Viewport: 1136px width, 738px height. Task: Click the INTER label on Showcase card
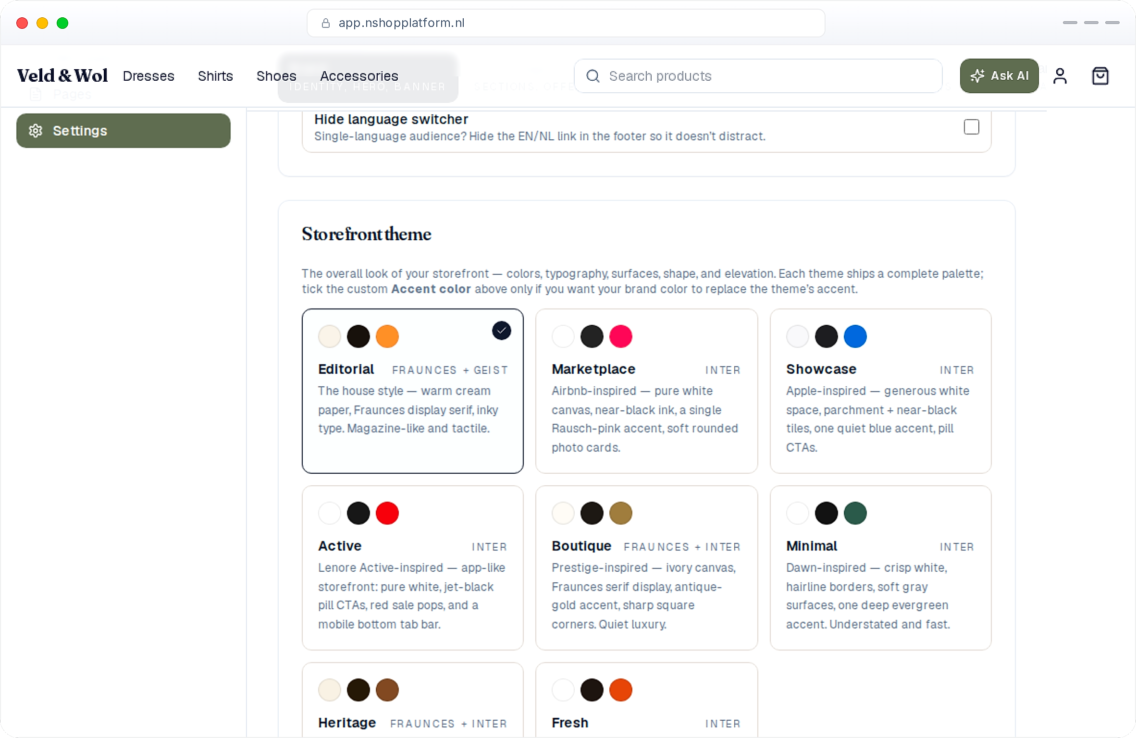pos(957,370)
